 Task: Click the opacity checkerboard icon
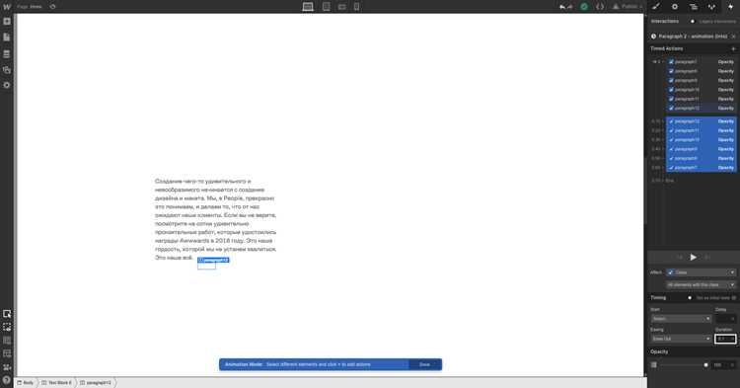653,365
